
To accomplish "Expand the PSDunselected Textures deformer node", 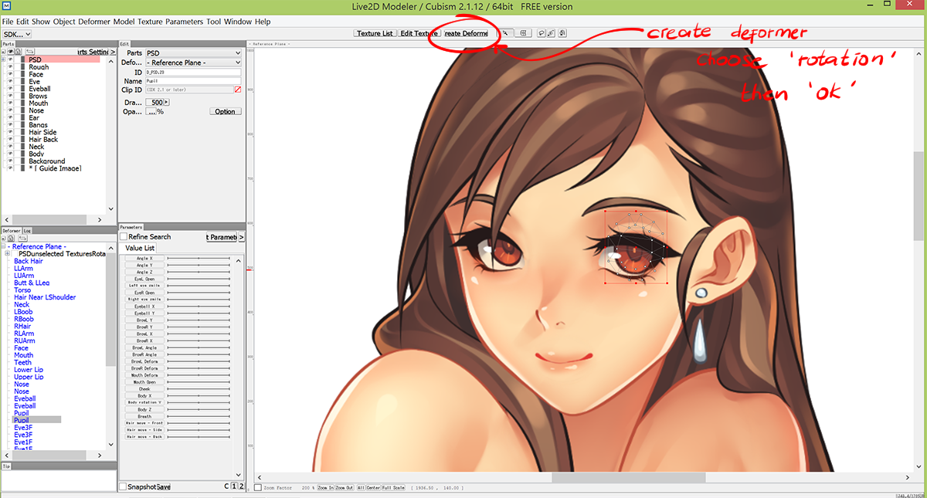I will [x=8, y=254].
